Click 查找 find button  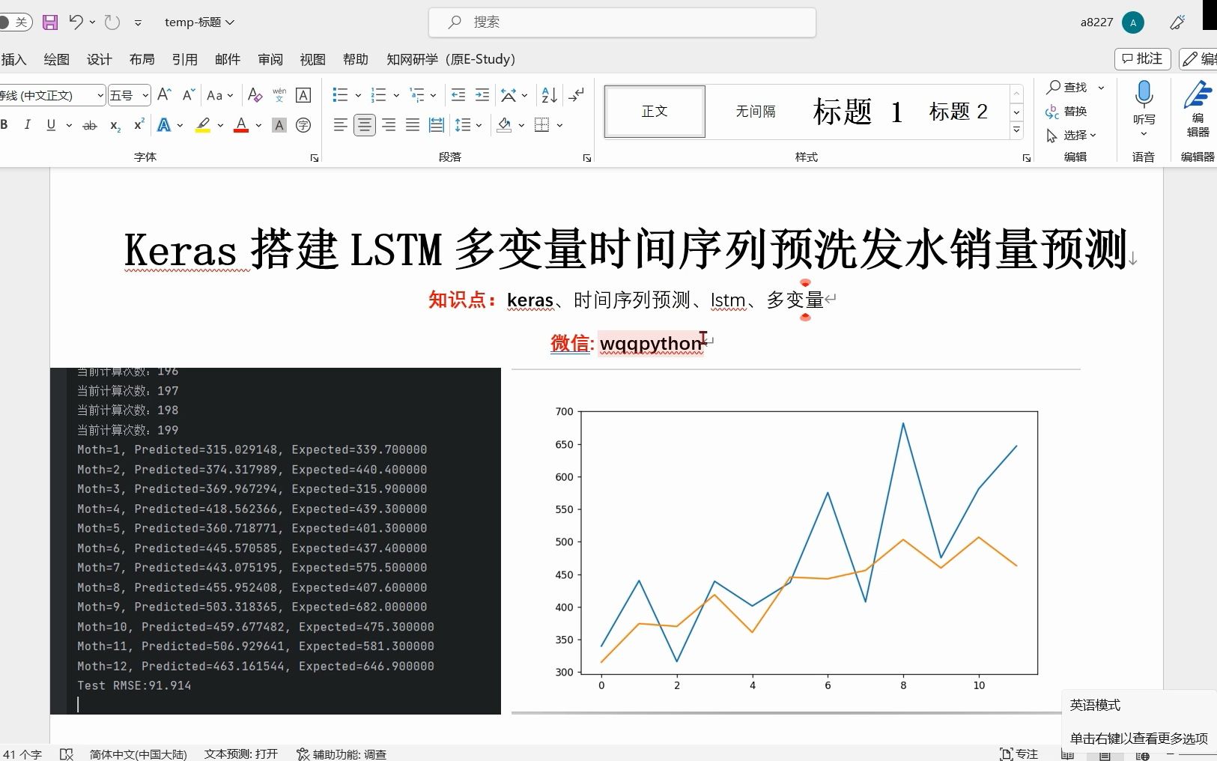(1067, 87)
